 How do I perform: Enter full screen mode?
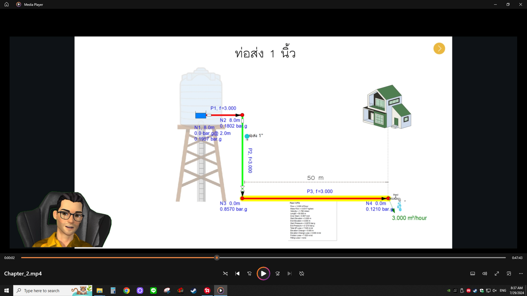[x=496, y=273]
